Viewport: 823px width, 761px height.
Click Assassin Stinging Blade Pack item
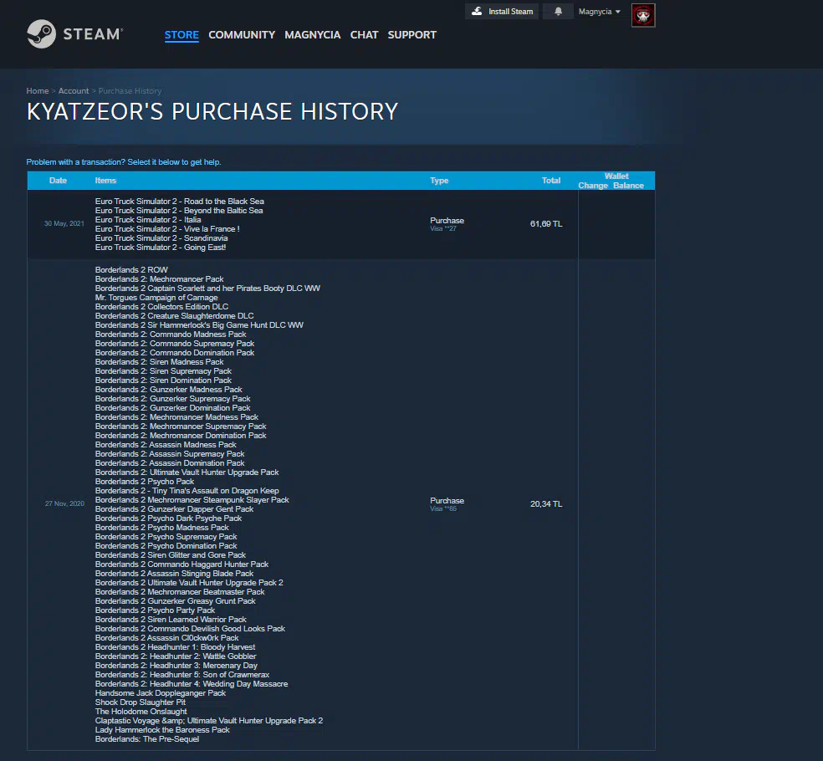pos(174,573)
